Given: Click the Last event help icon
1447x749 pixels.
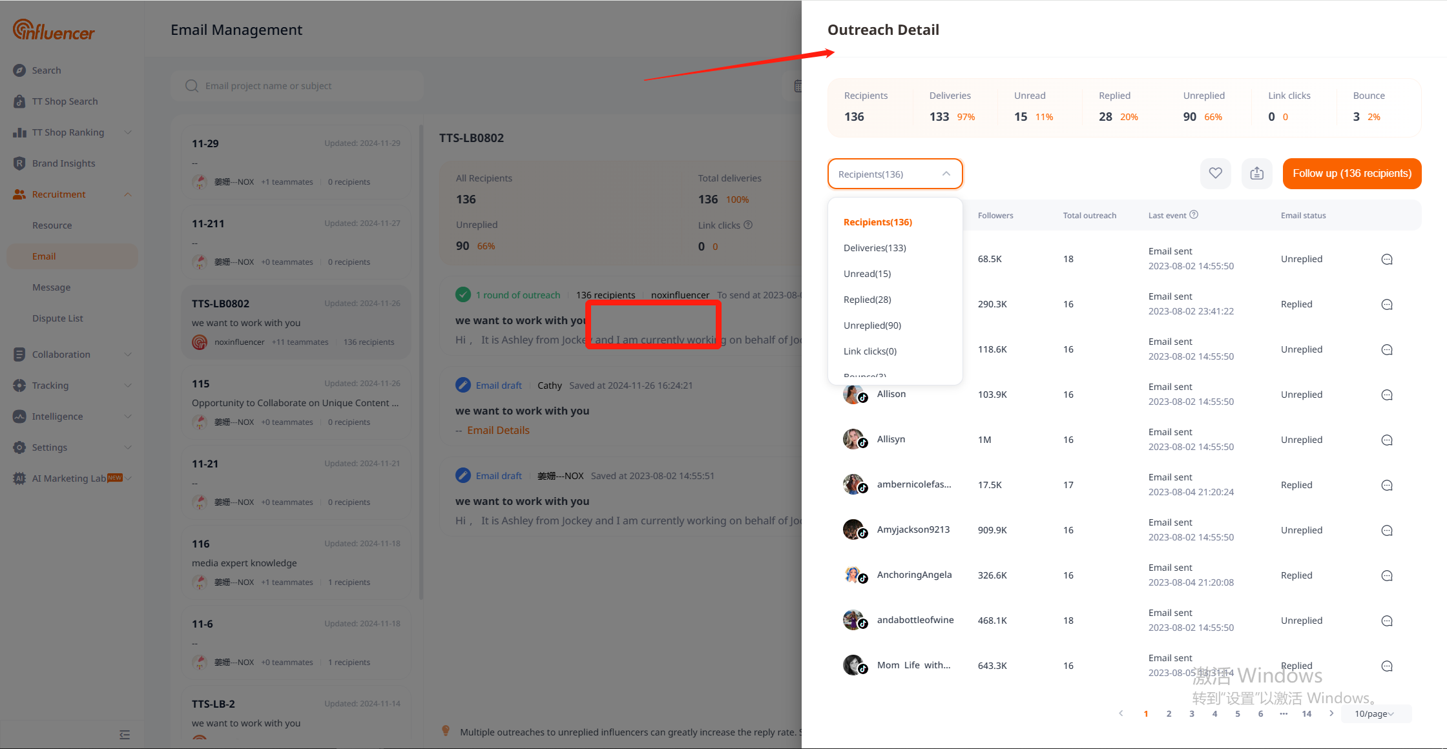Looking at the screenshot, I should click(x=1194, y=215).
